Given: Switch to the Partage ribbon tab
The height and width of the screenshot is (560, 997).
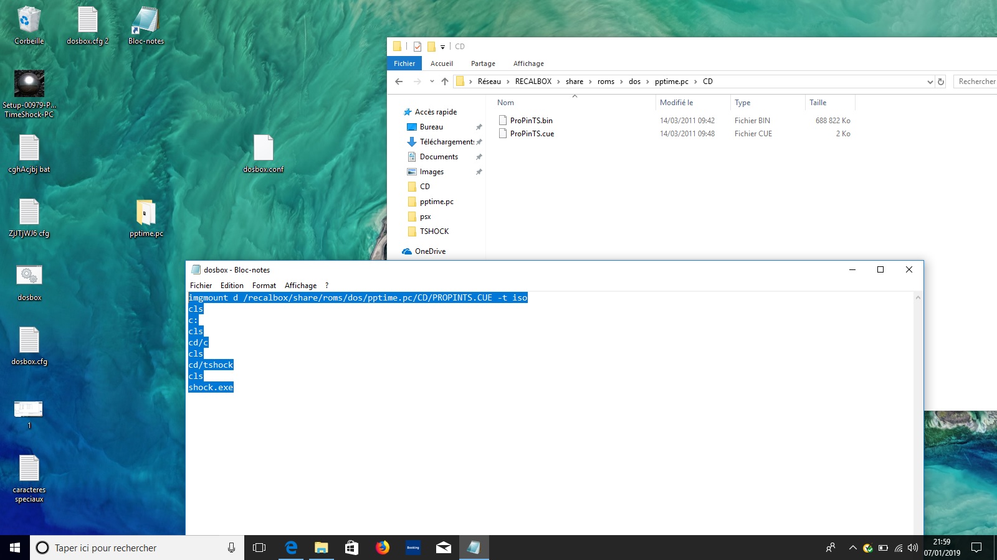Looking at the screenshot, I should point(483,63).
